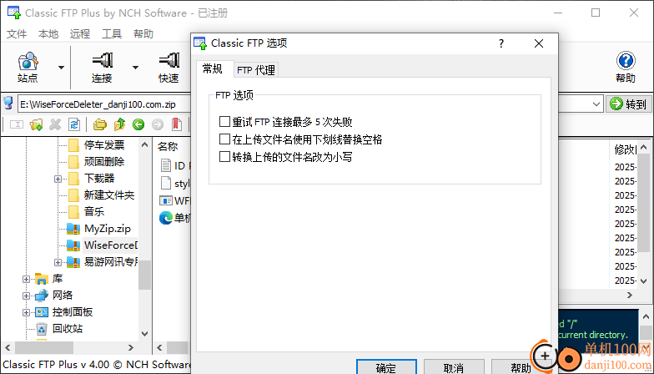Expand the 控制面板 tree node
This screenshot has width=654, height=374.
tap(27, 312)
